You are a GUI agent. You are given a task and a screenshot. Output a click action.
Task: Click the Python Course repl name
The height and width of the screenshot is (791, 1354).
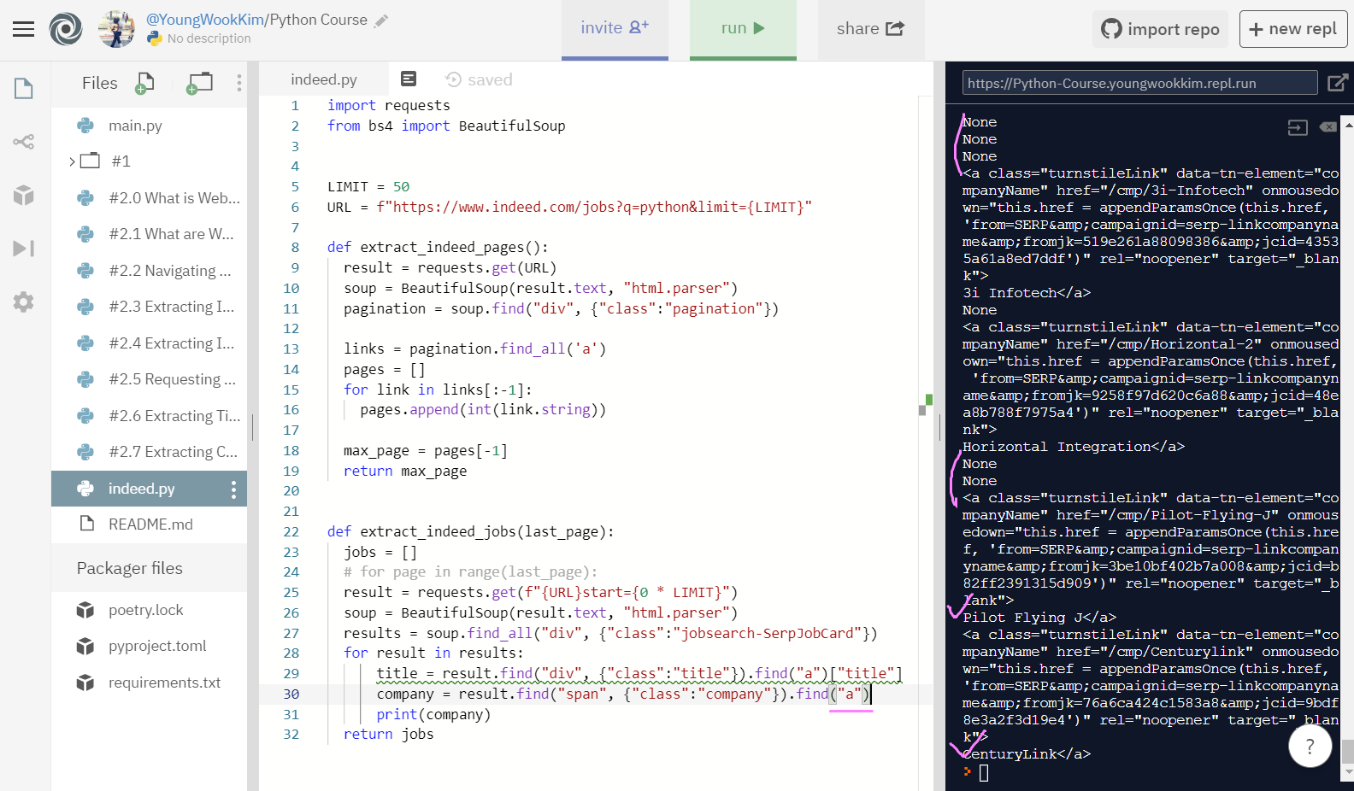pos(318,20)
